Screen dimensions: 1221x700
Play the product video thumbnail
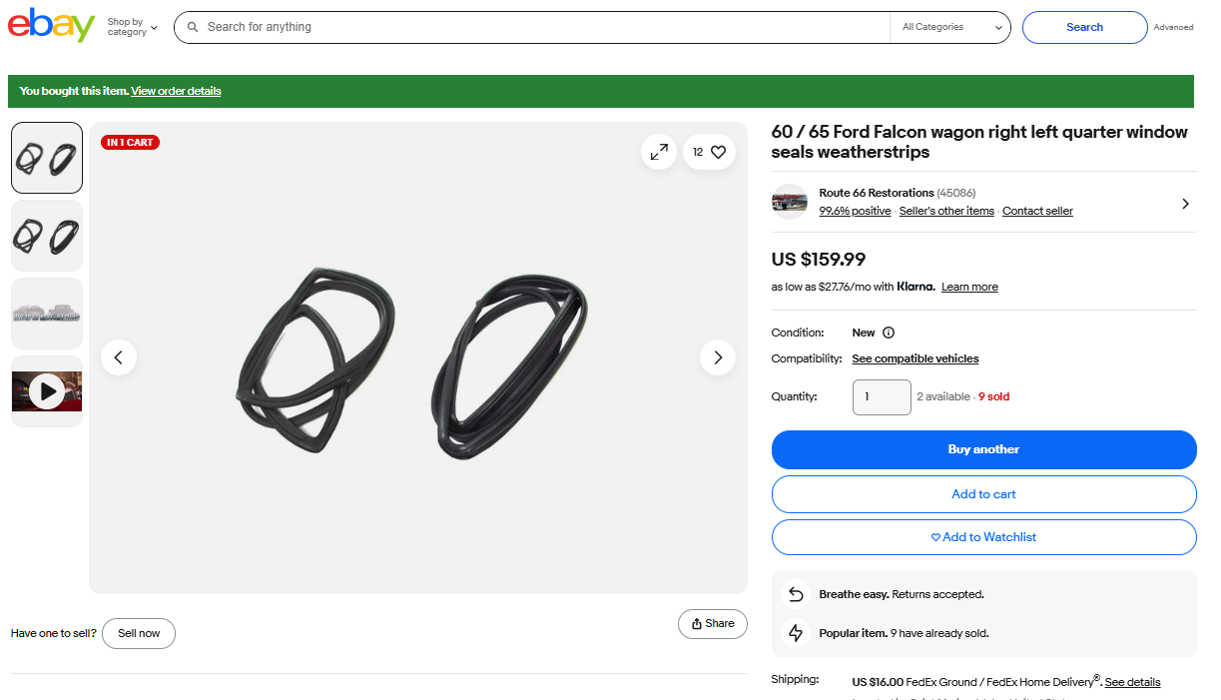click(x=47, y=391)
